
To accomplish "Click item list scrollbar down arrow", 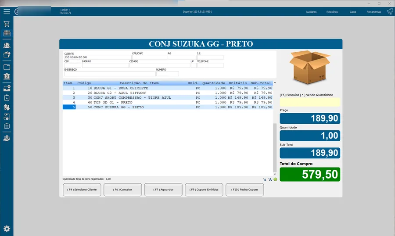I will pyautogui.click(x=275, y=174).
